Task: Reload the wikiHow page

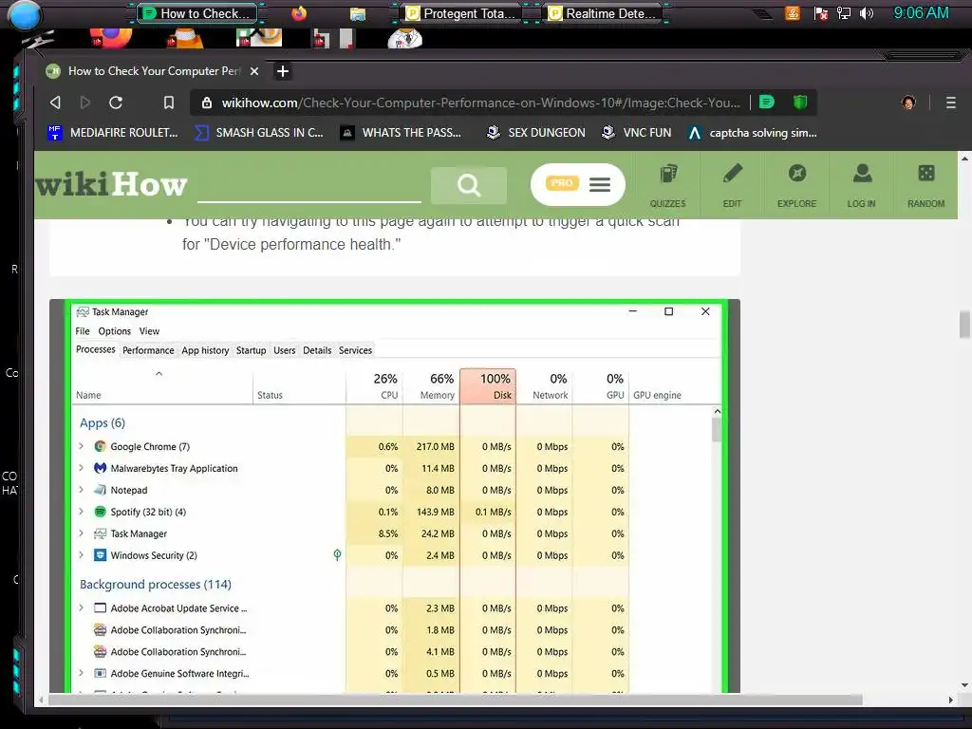Action: (x=116, y=103)
